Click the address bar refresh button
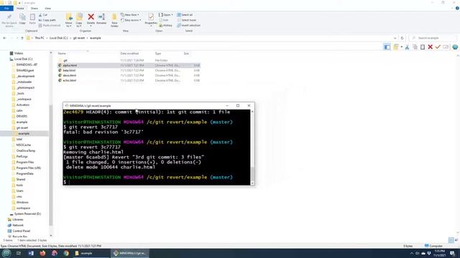460x258 pixels. point(402,38)
